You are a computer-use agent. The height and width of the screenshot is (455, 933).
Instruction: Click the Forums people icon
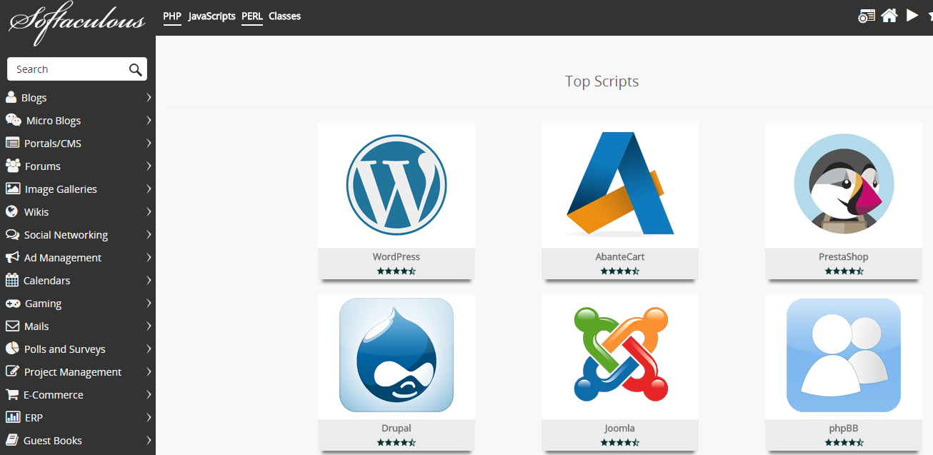click(13, 166)
